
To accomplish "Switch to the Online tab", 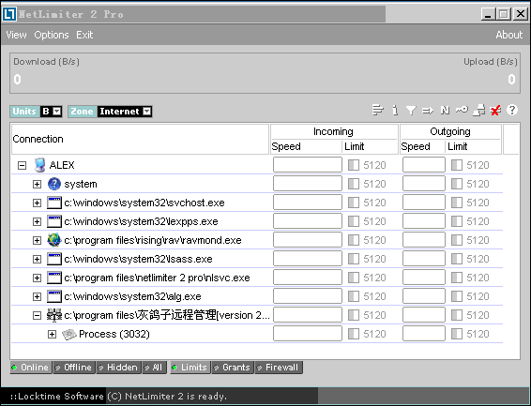I will [x=31, y=368].
